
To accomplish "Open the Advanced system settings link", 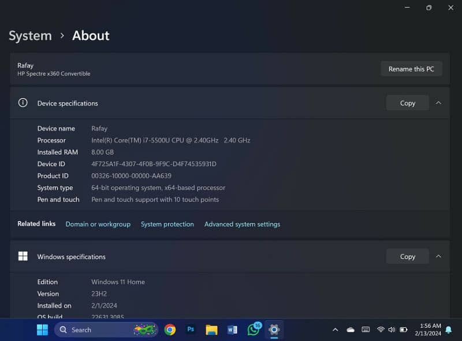I will (x=242, y=224).
